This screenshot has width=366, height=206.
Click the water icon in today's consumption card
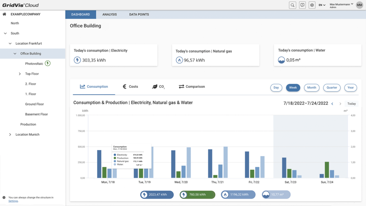[281, 60]
